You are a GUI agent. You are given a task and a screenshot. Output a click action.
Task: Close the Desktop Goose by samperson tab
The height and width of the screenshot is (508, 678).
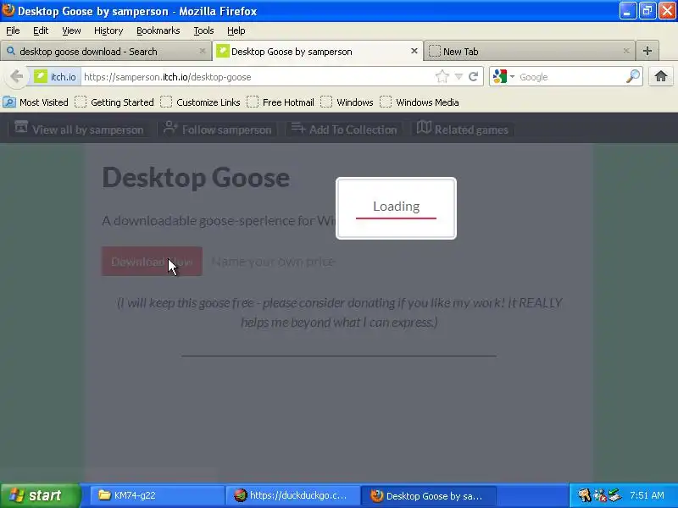414,51
